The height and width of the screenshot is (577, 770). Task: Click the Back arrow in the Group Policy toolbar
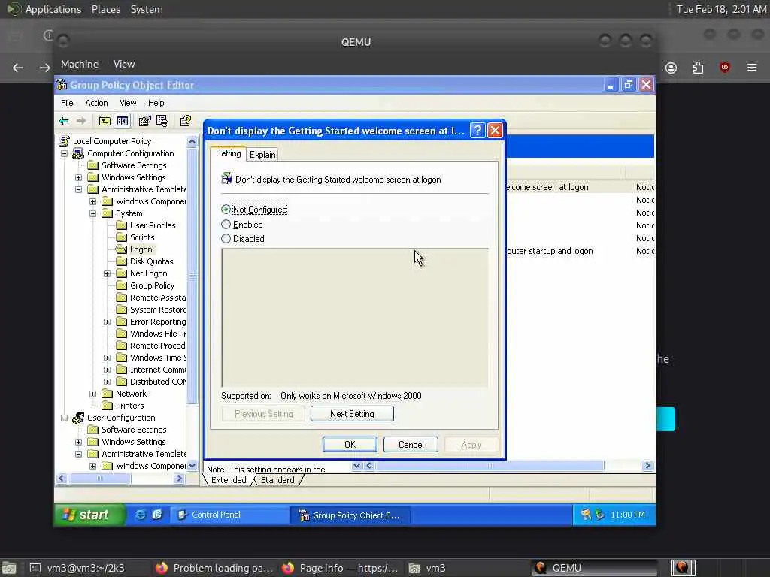tap(64, 121)
